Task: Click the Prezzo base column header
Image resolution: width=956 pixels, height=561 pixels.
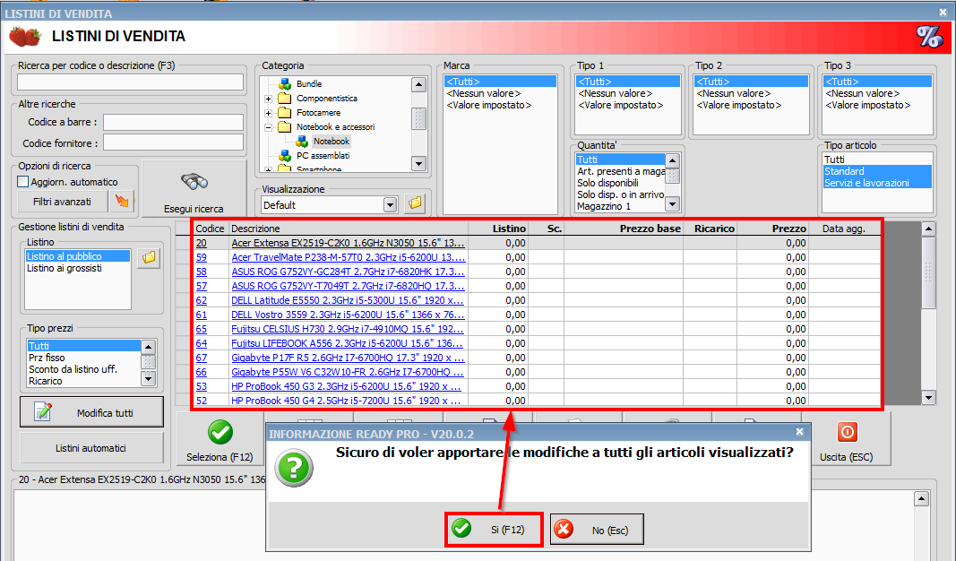Action: (x=624, y=229)
